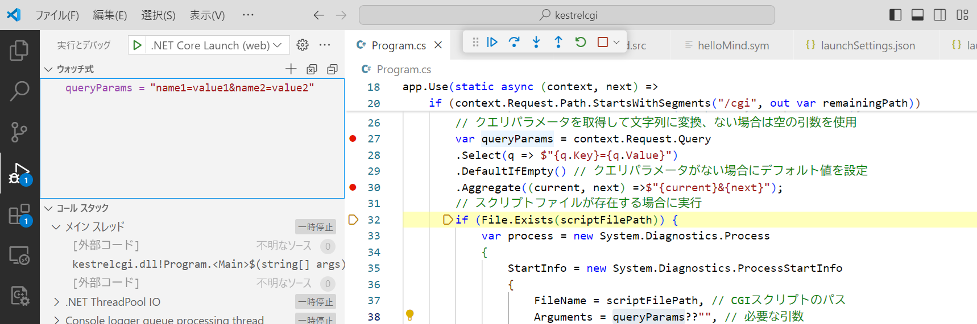Open the Explorer view in activity bar
Viewport: 977px width, 324px height.
click(x=19, y=50)
